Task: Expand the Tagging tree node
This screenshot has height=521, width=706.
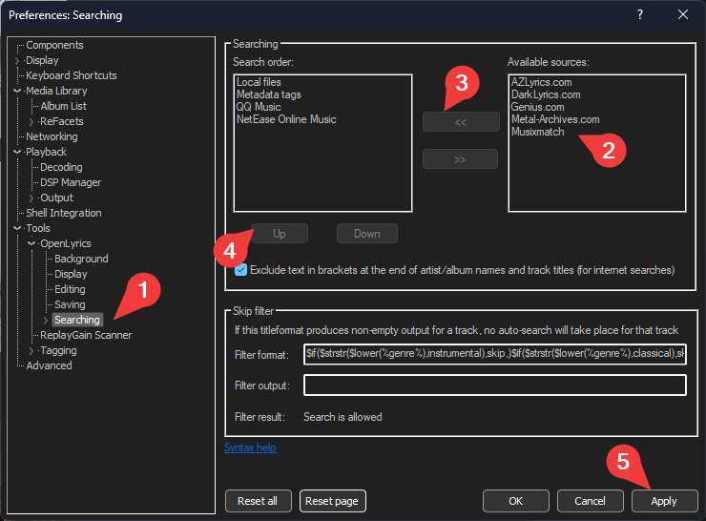Action: coord(31,350)
